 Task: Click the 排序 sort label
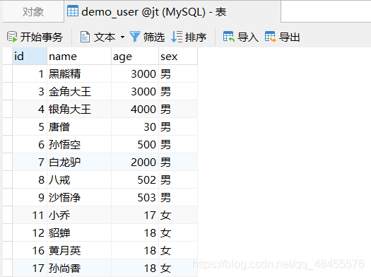pos(196,37)
